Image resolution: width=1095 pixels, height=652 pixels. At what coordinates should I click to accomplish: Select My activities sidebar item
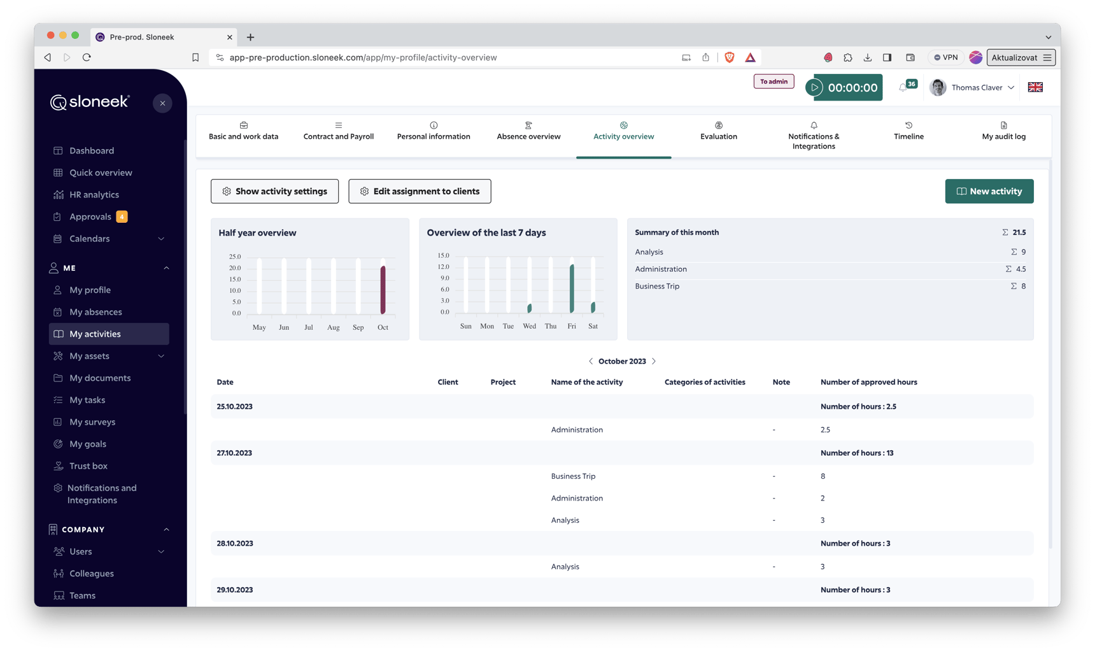point(109,334)
